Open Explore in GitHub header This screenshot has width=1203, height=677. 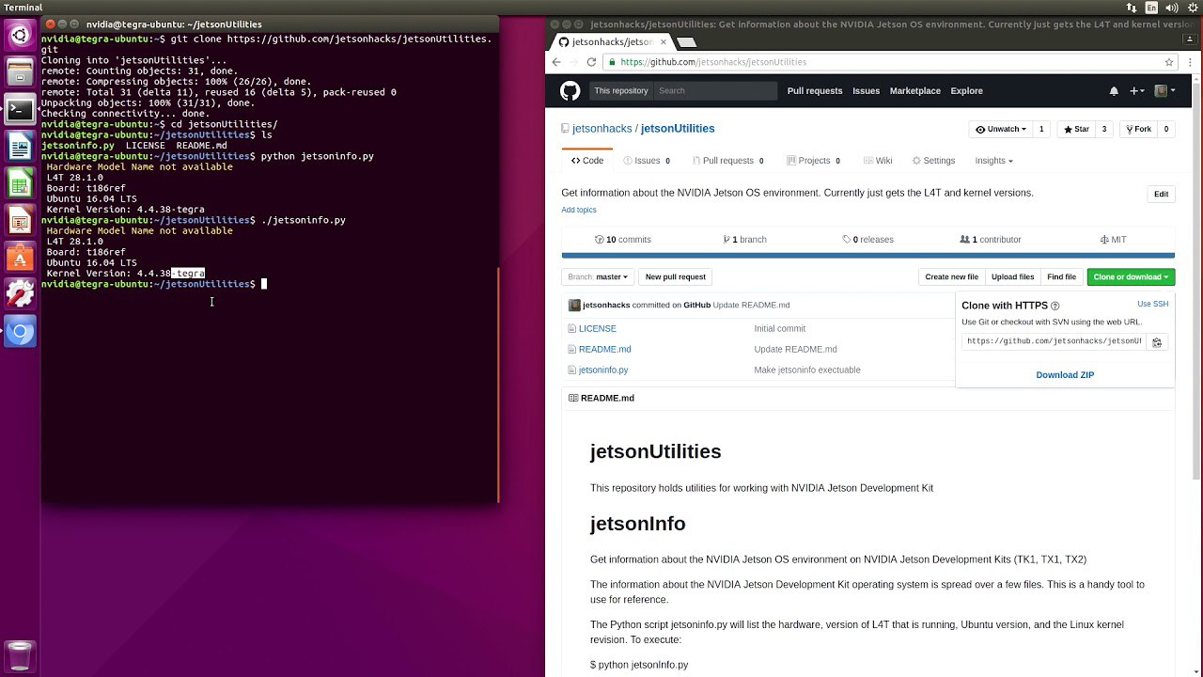[966, 91]
